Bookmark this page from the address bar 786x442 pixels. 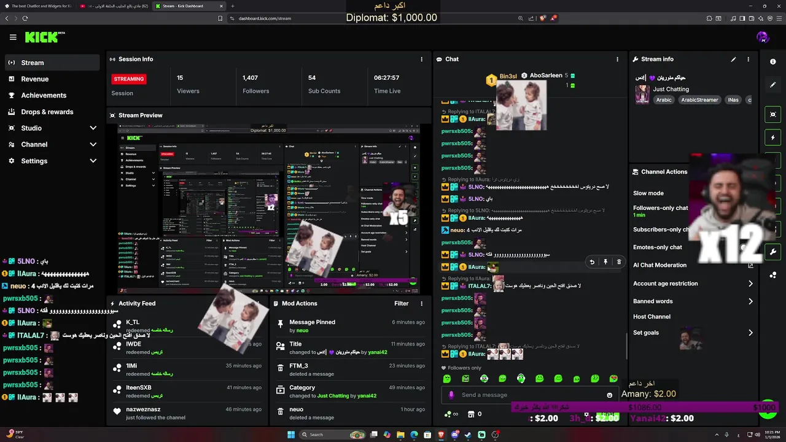[220, 18]
